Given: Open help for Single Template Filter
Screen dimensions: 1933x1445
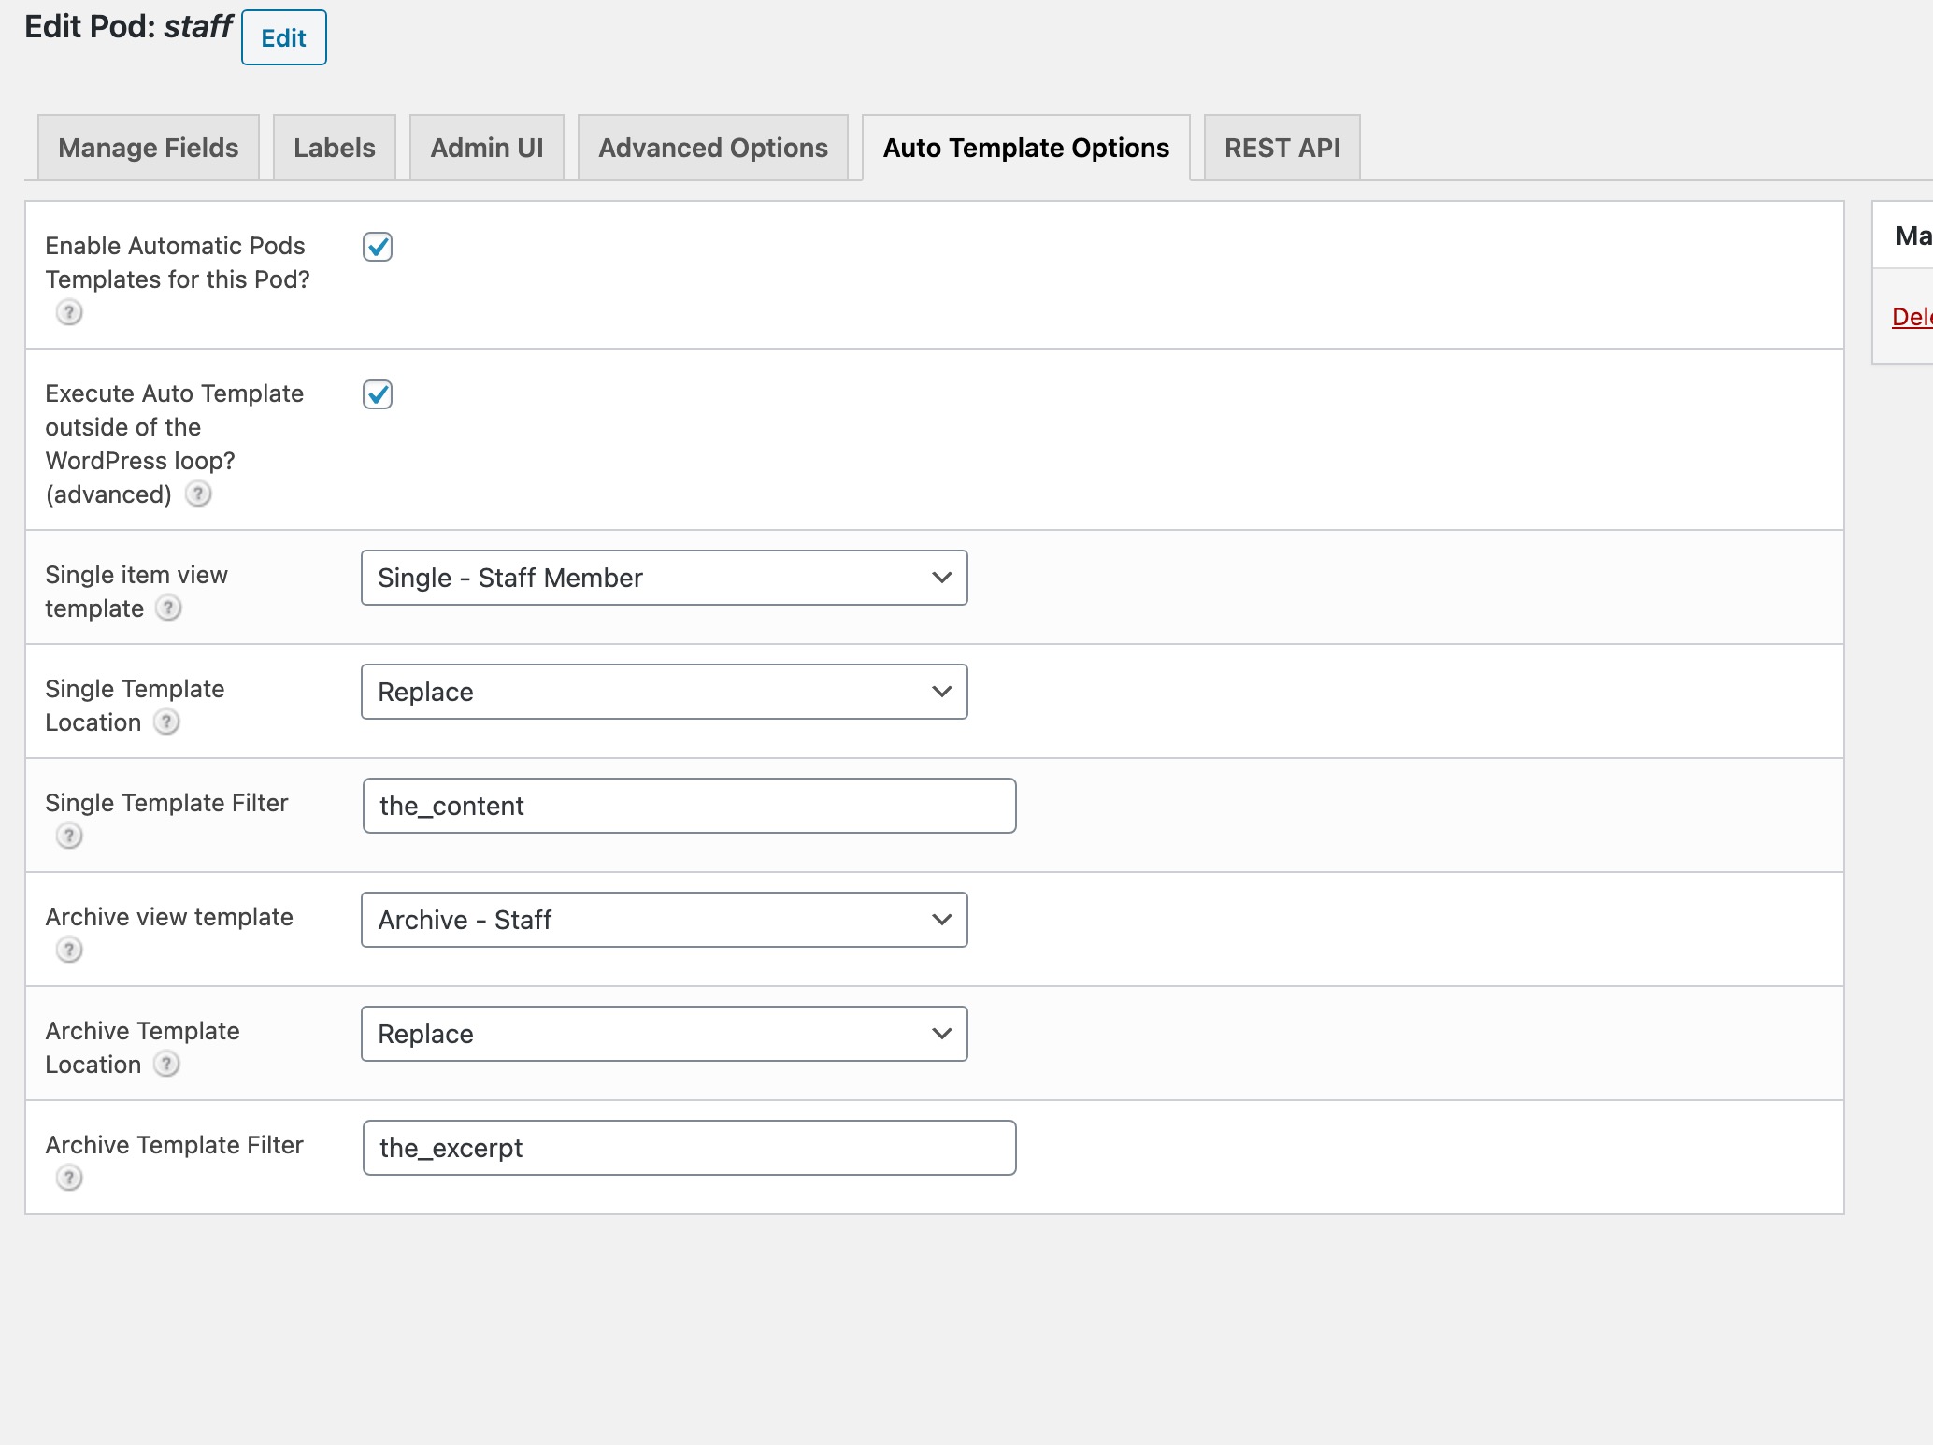Looking at the screenshot, I should tap(69, 837).
